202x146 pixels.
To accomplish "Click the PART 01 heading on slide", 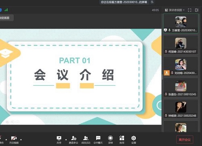I will (x=75, y=60).
